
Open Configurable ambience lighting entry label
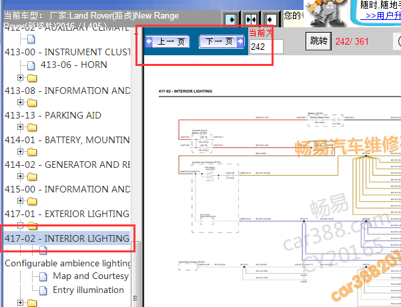(67, 263)
